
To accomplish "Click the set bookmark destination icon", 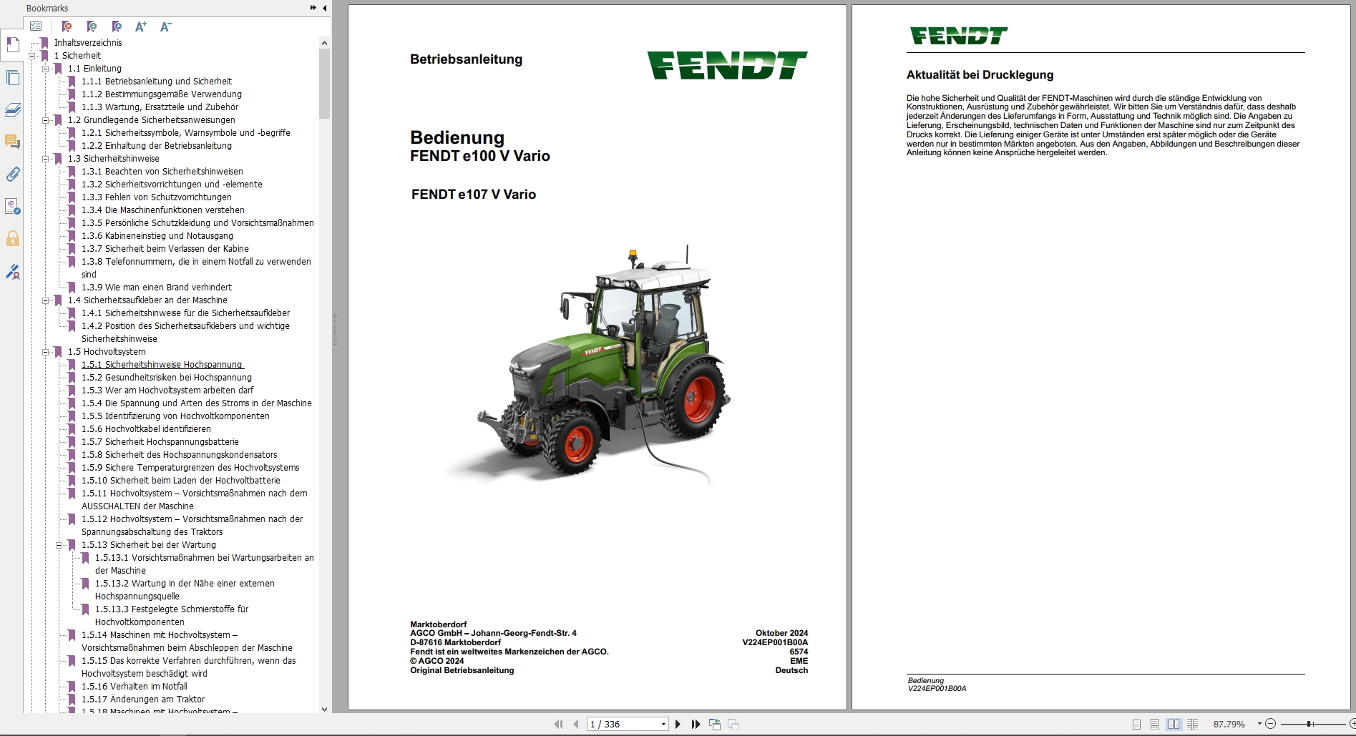I will click(117, 26).
